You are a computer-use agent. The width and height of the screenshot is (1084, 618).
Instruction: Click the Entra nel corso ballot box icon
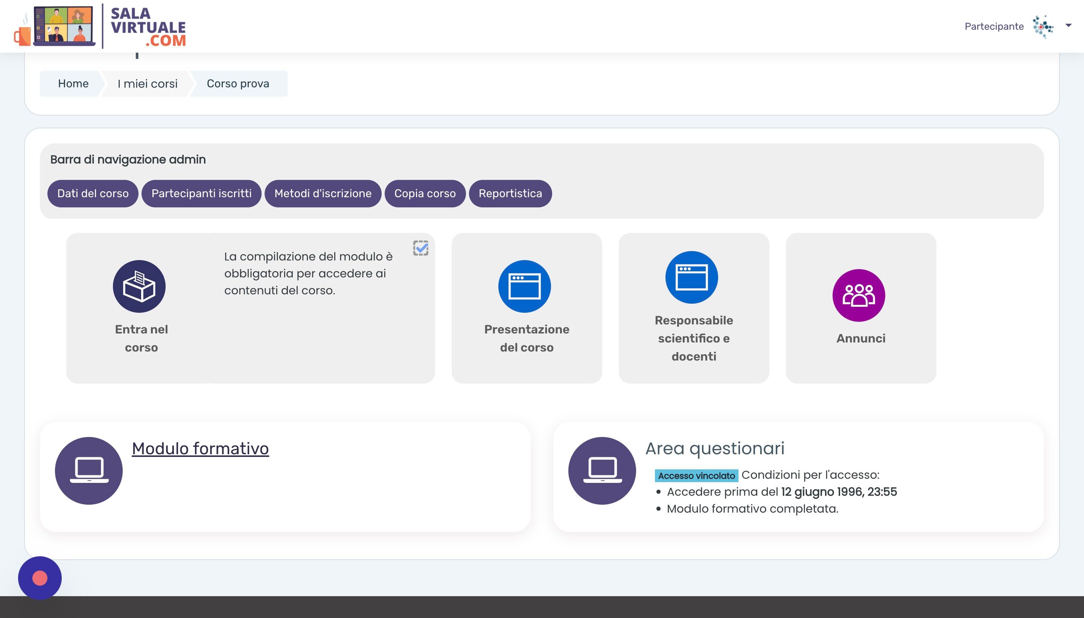[139, 286]
